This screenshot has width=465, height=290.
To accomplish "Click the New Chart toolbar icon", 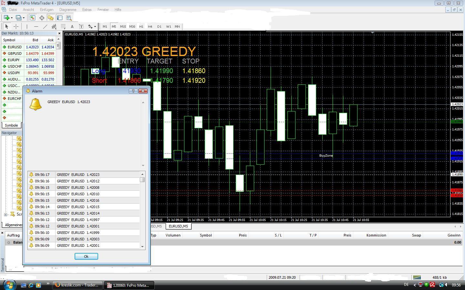I will (x=6, y=18).
